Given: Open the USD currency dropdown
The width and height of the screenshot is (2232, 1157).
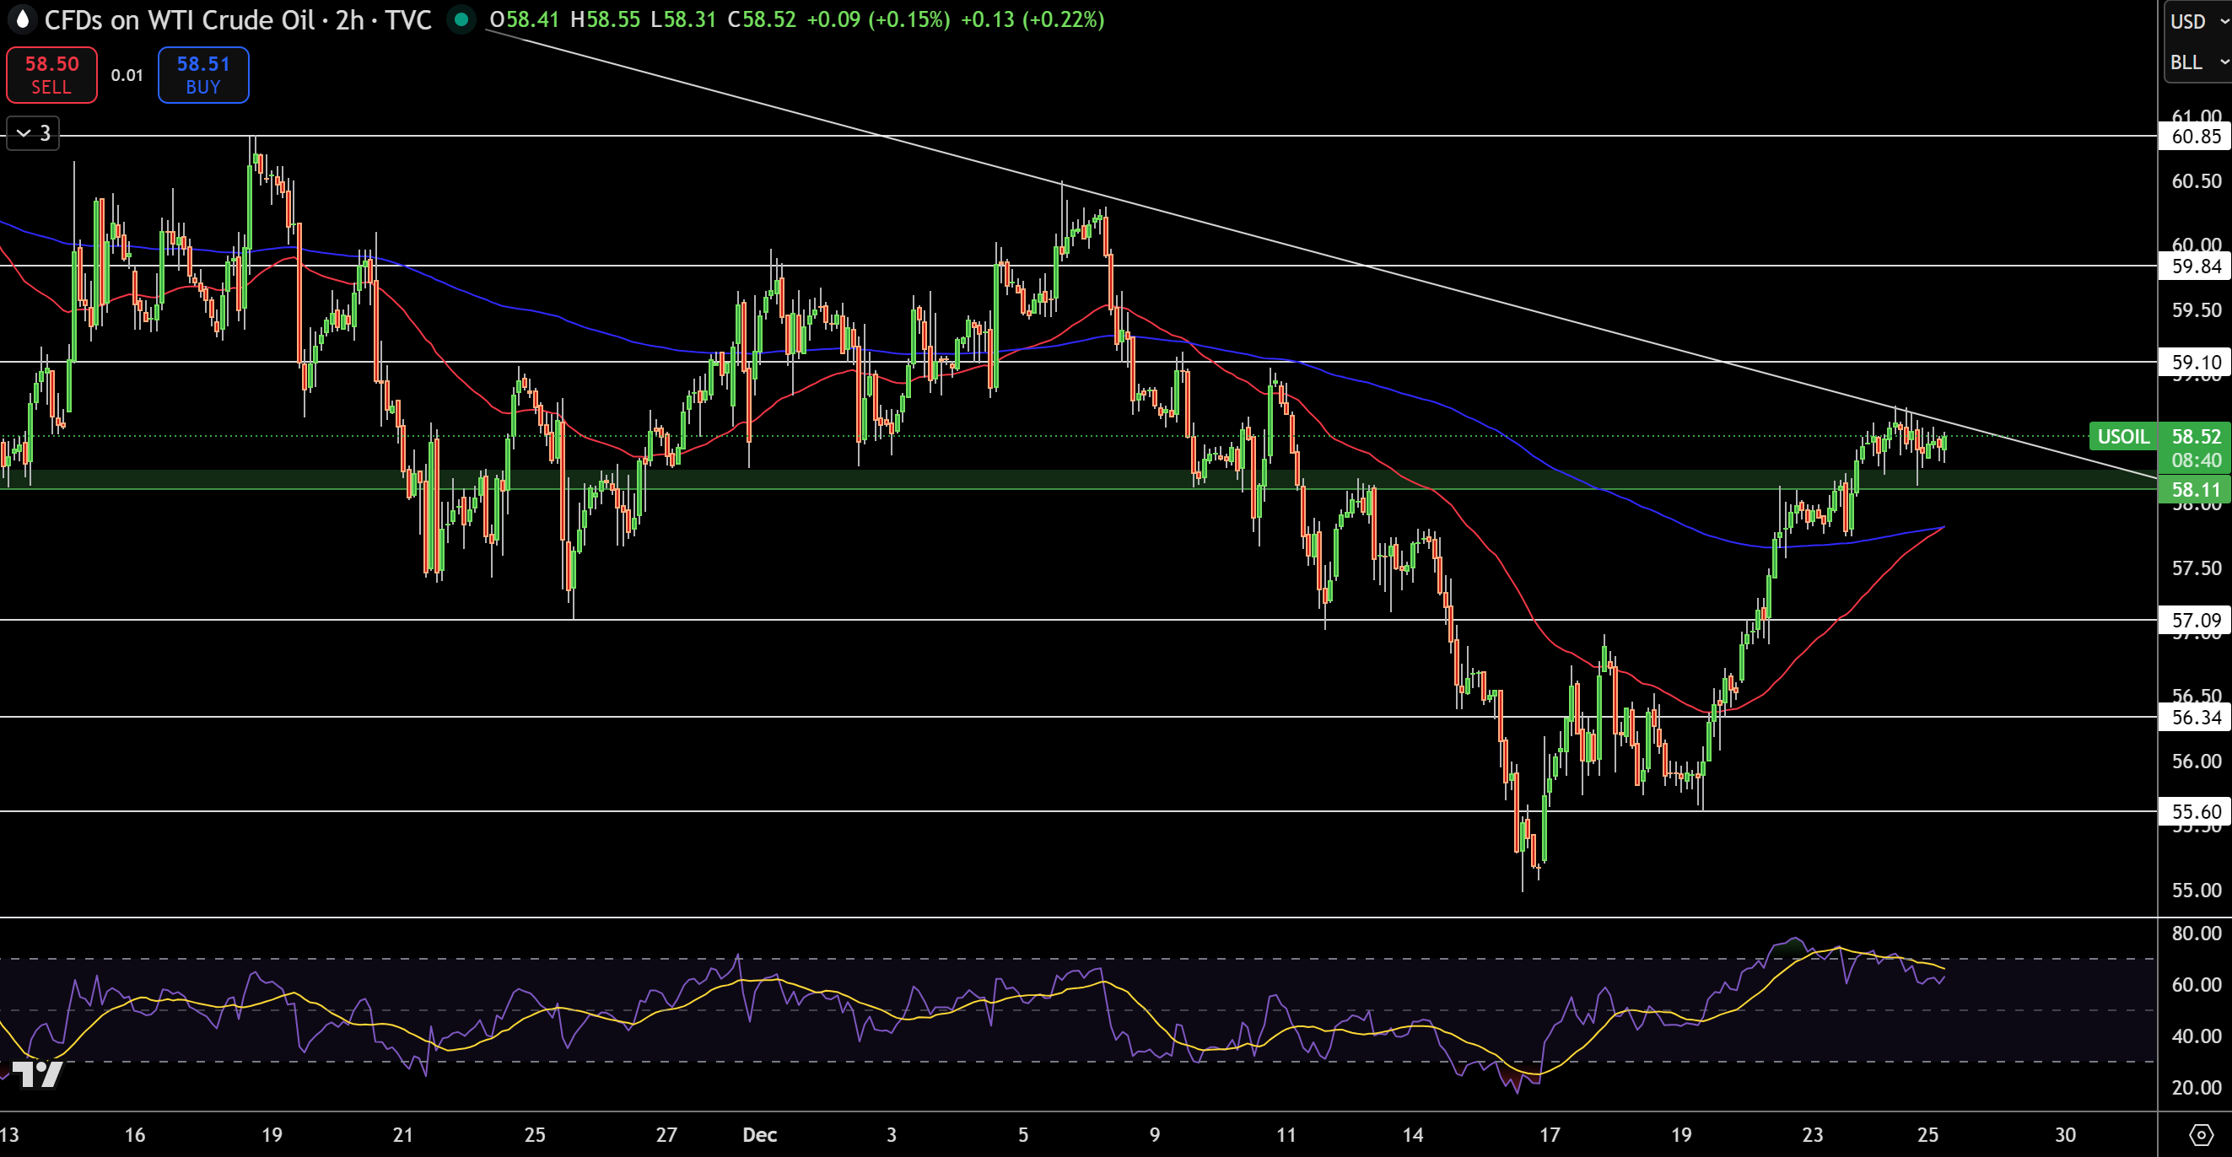Looking at the screenshot, I should (x=2197, y=22).
